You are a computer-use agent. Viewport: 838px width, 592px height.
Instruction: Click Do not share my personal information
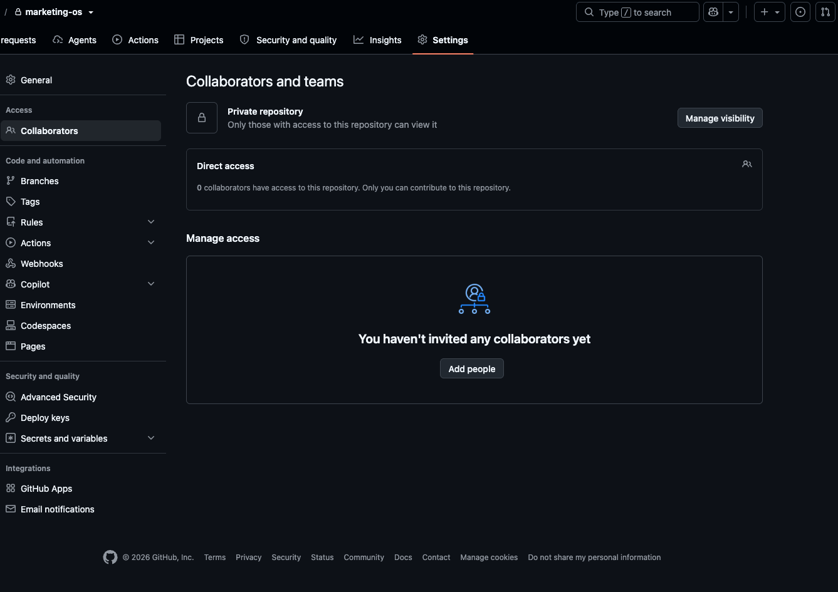[x=594, y=558]
